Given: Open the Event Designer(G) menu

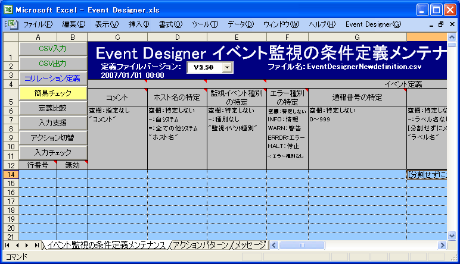Looking at the screenshot, I should pyautogui.click(x=373, y=24).
